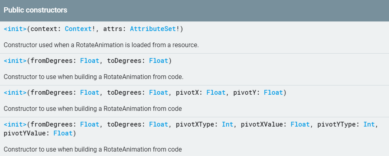The image size is (389, 156).
Task: Click the Float type after pivotX
Action: point(216,93)
